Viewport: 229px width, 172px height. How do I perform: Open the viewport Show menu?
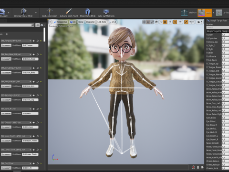81,22
